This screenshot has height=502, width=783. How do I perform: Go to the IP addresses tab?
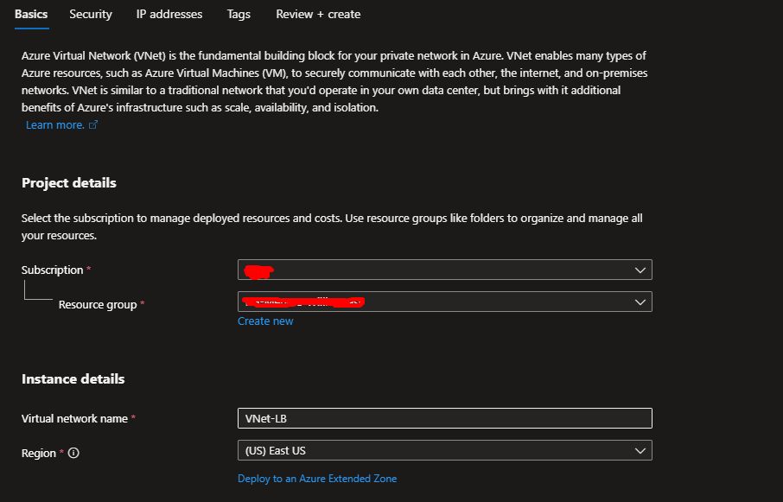[169, 14]
